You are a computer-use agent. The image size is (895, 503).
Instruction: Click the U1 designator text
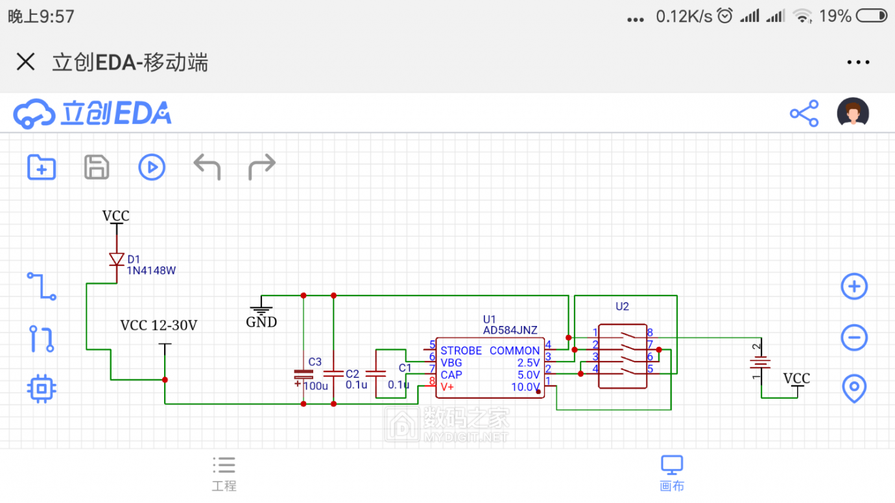490,319
